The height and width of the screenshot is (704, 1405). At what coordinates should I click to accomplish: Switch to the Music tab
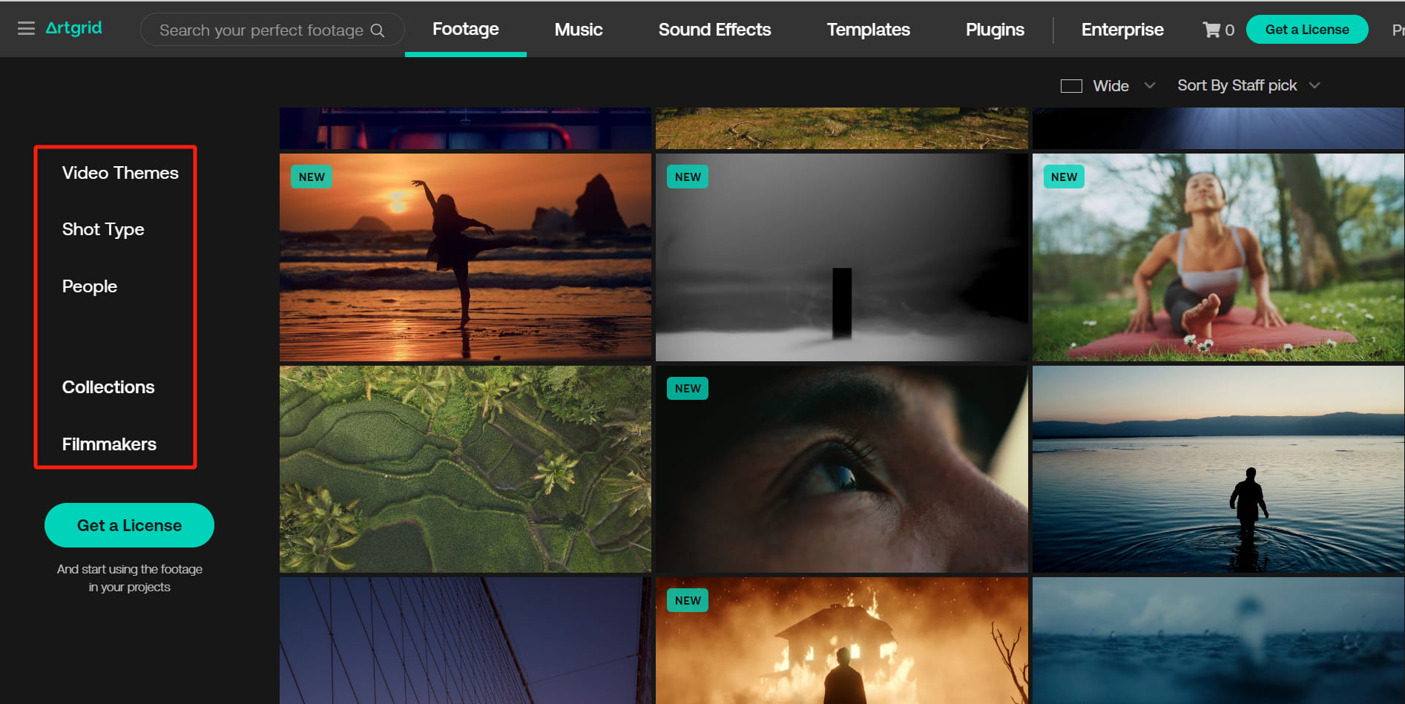point(578,30)
